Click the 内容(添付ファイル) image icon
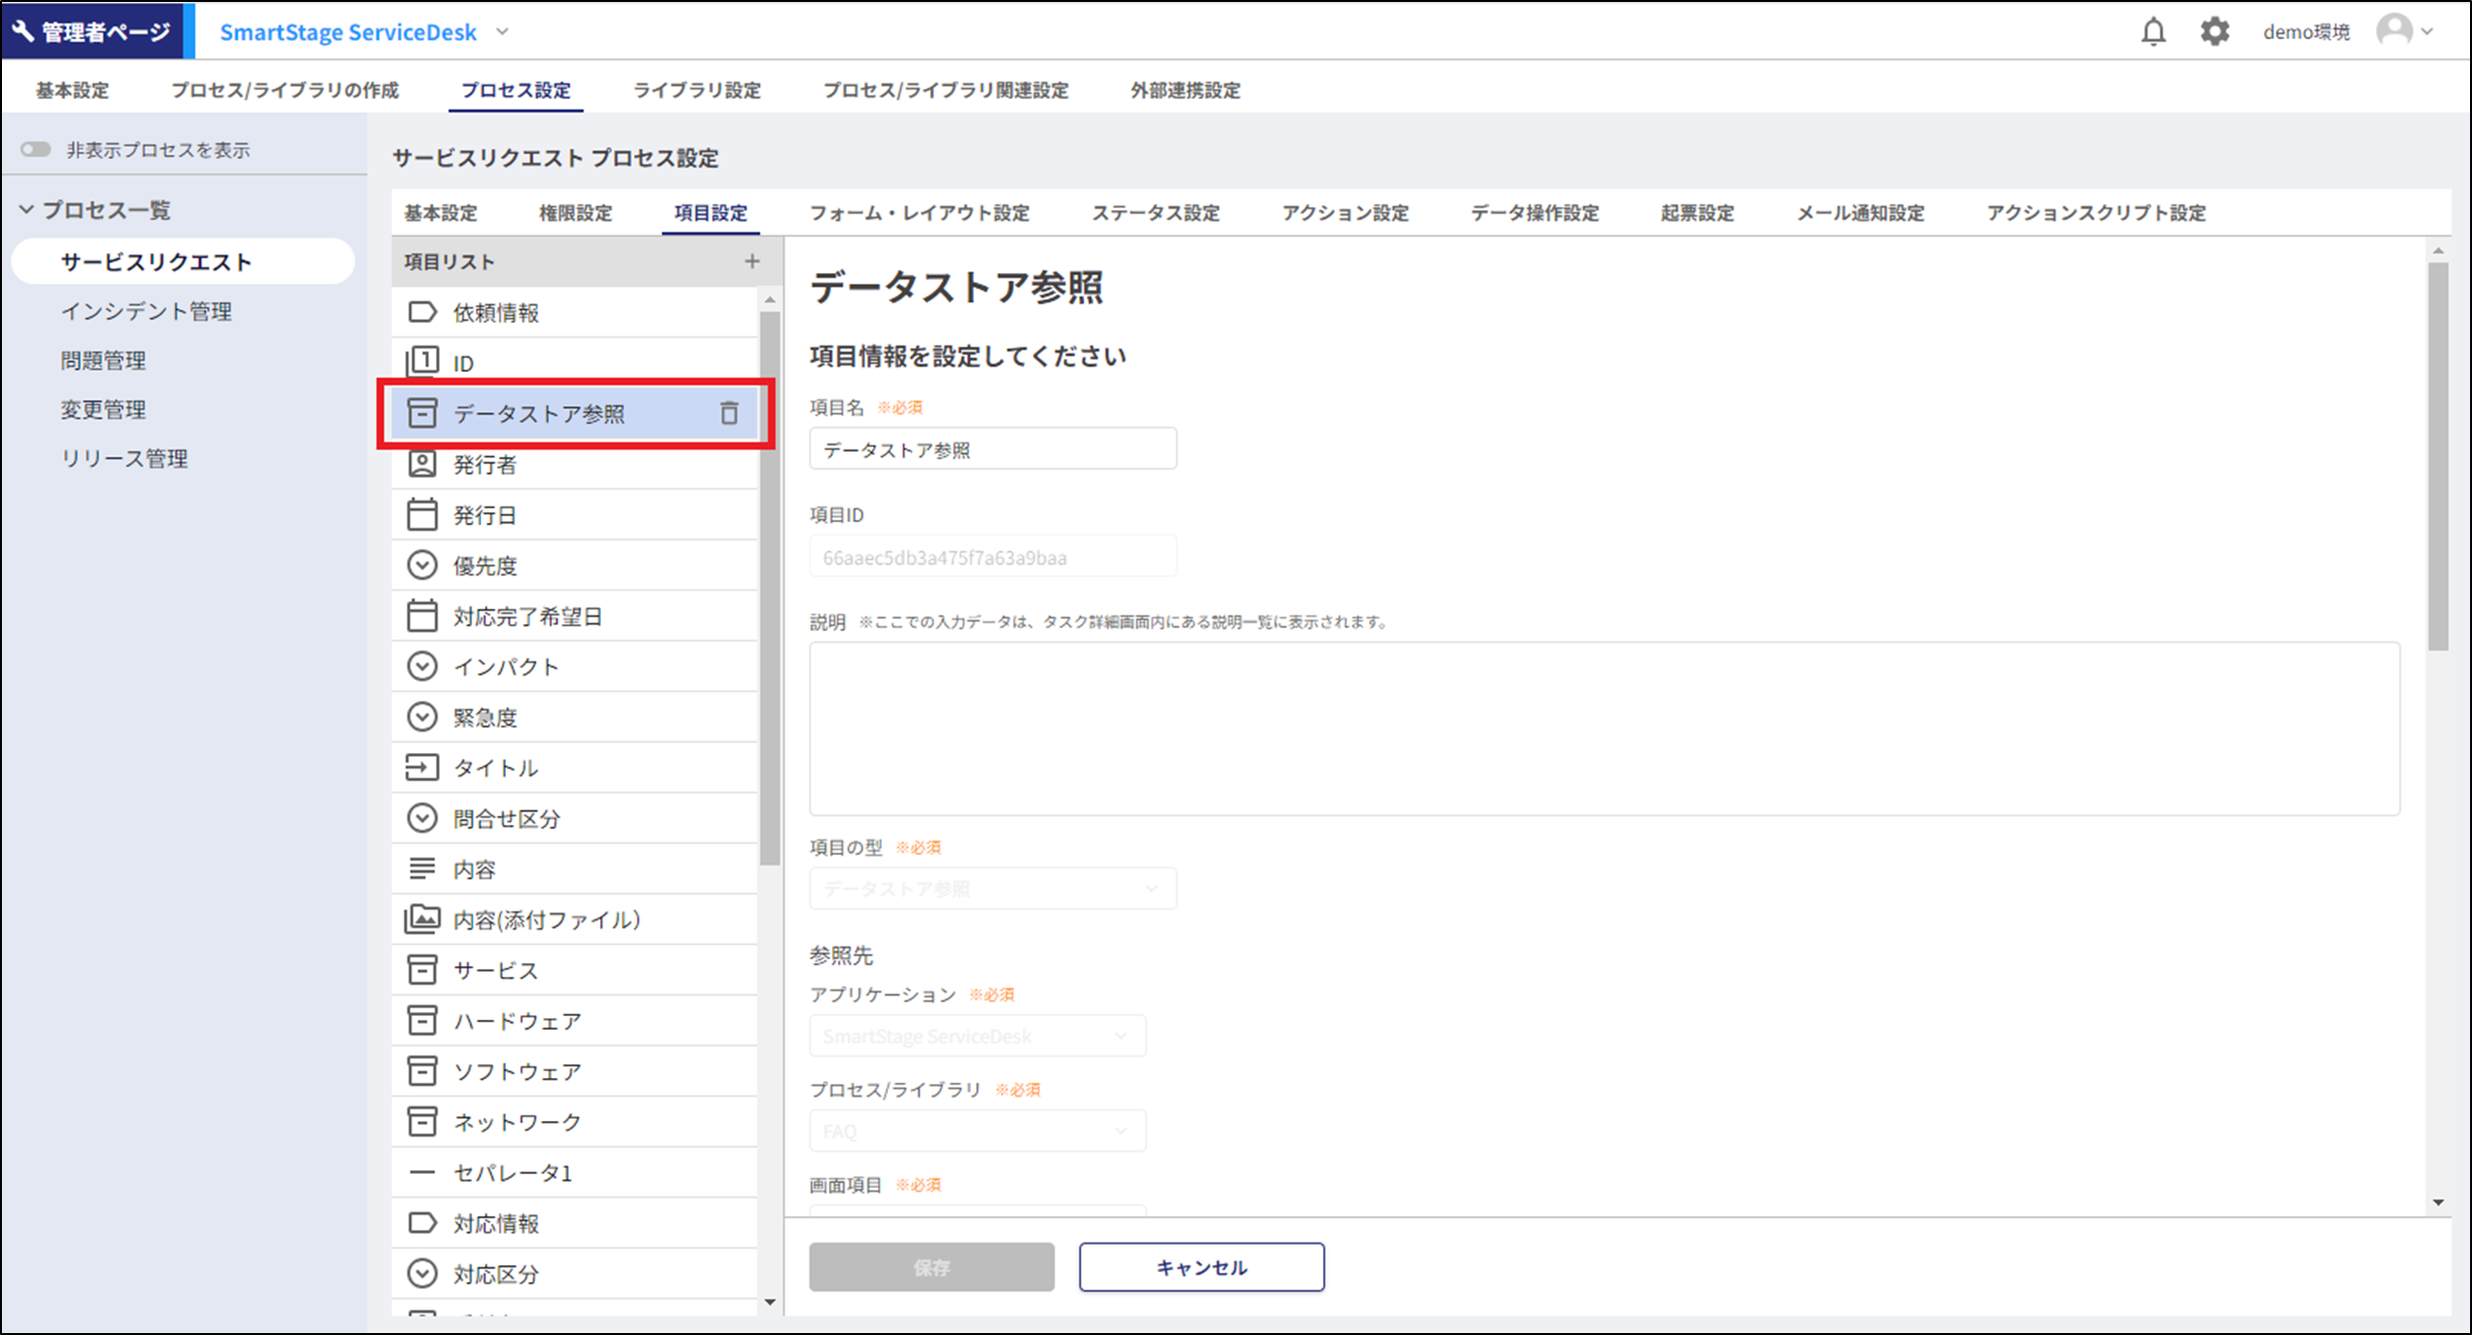Viewport: 2472px width, 1335px height. click(x=422, y=919)
